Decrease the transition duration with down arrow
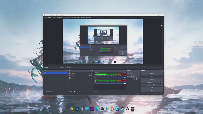Viewport: 203px width, 114px height. click(x=139, y=77)
